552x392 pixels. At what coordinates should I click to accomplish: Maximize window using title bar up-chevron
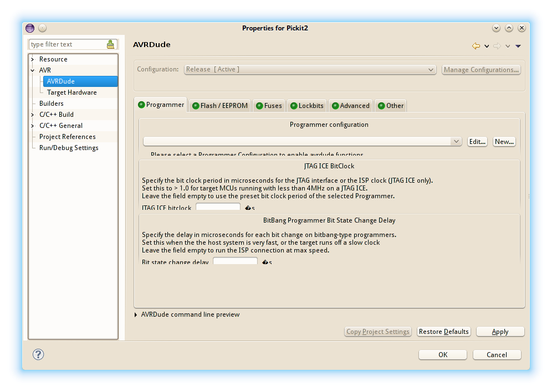click(509, 28)
